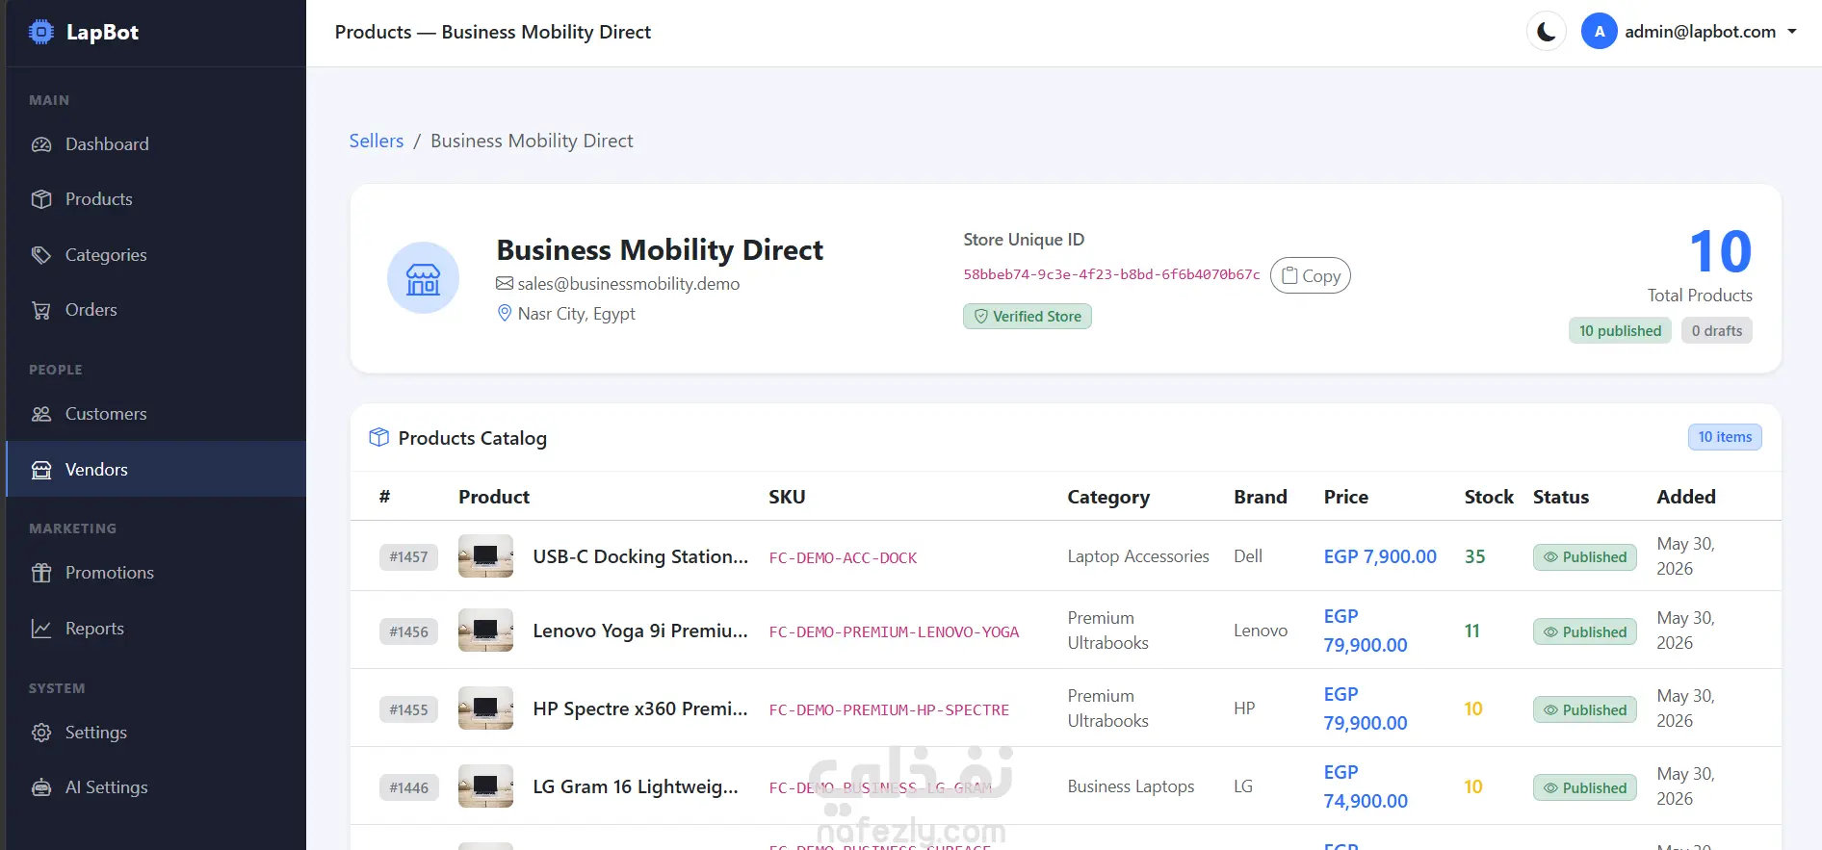This screenshot has width=1822, height=850.
Task: Select the Products box icon in sidebar
Action: (x=41, y=199)
